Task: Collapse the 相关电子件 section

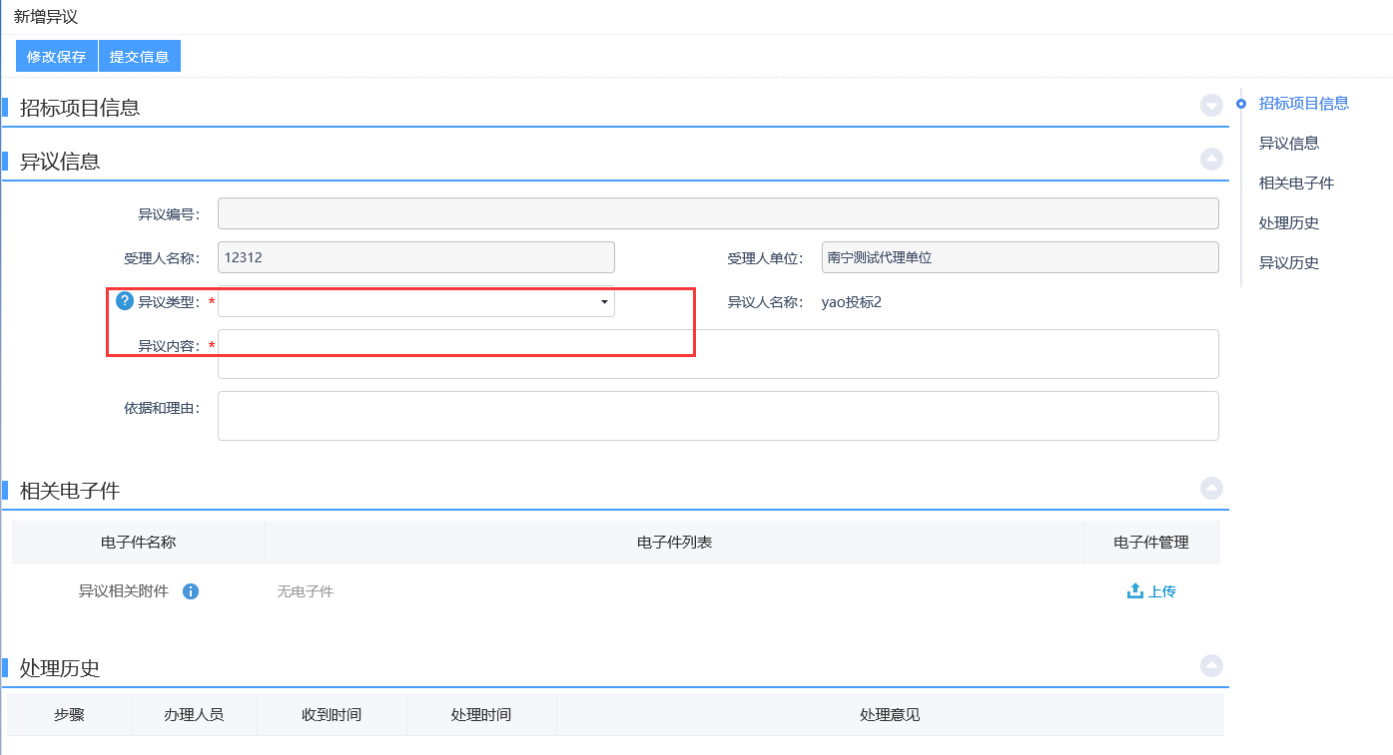Action: coord(1211,489)
